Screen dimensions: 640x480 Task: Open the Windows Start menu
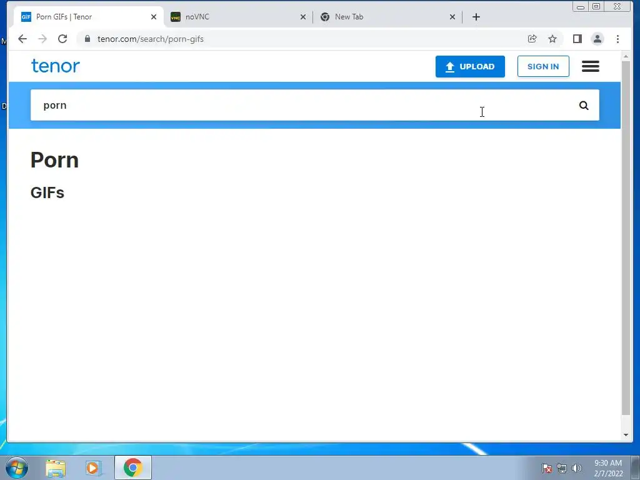pos(17,467)
